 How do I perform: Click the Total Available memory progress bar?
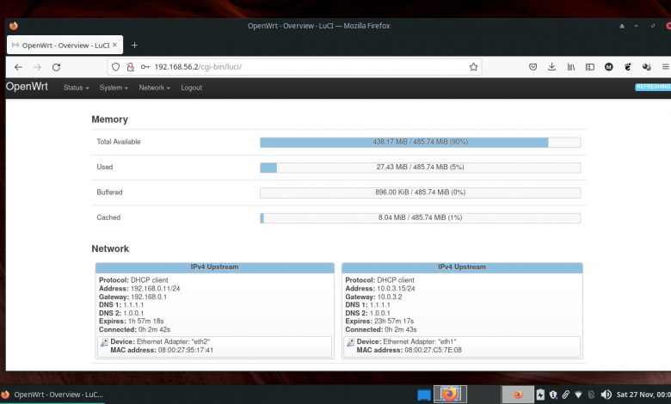click(420, 142)
